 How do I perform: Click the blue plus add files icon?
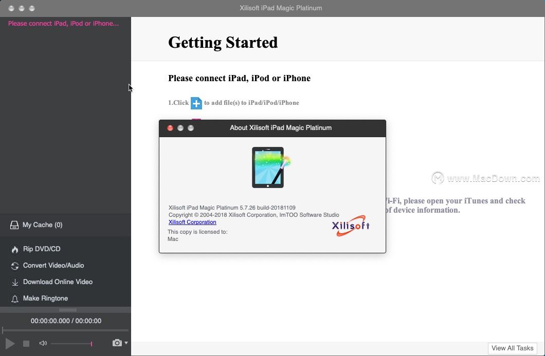click(x=196, y=103)
